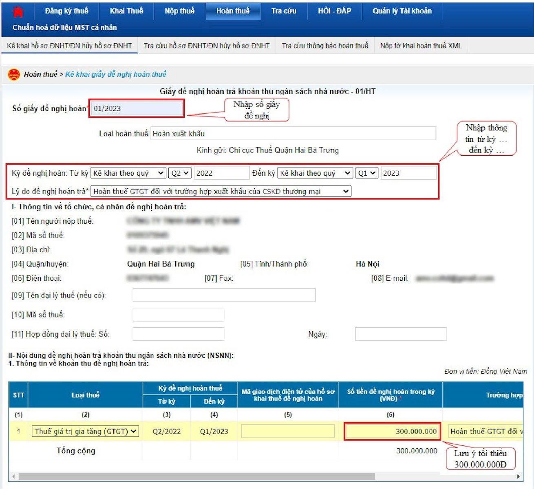534x489 pixels.
Task: Switch to Kê khai hồ sơ ĐNHT/ĐN hủy hồ sơ ĐNHT tab
Action: click(x=69, y=46)
